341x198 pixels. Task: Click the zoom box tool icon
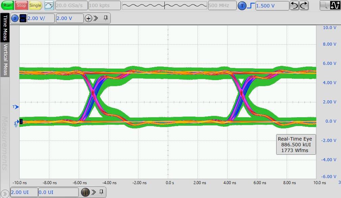(324, 5)
